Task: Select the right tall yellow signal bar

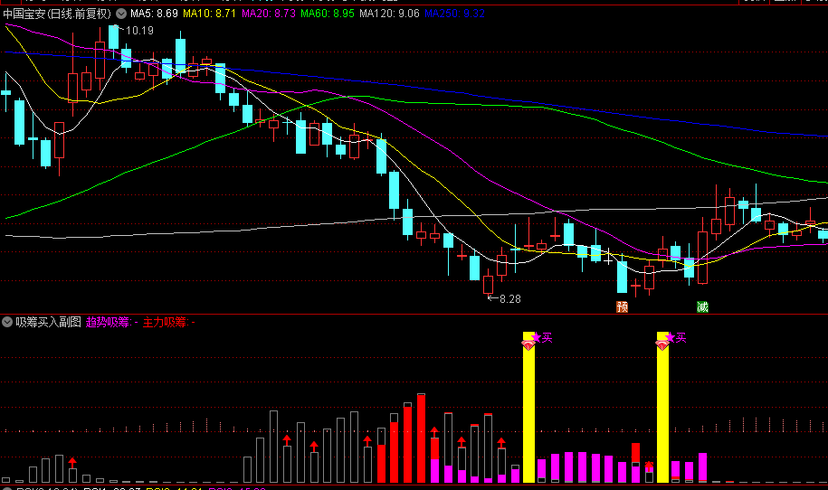Action: click(x=662, y=407)
